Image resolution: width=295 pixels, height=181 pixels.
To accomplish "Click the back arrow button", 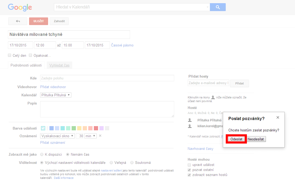I will pyautogui.click(x=18, y=21).
